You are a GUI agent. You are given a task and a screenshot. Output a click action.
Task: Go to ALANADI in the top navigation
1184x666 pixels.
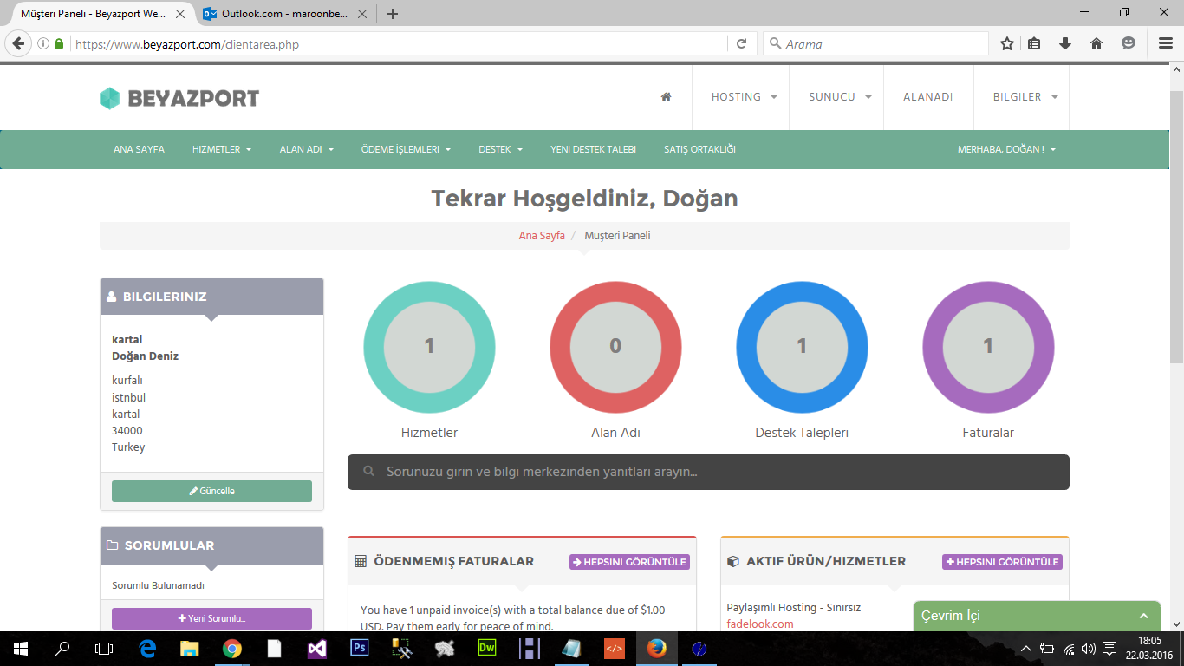tap(928, 97)
